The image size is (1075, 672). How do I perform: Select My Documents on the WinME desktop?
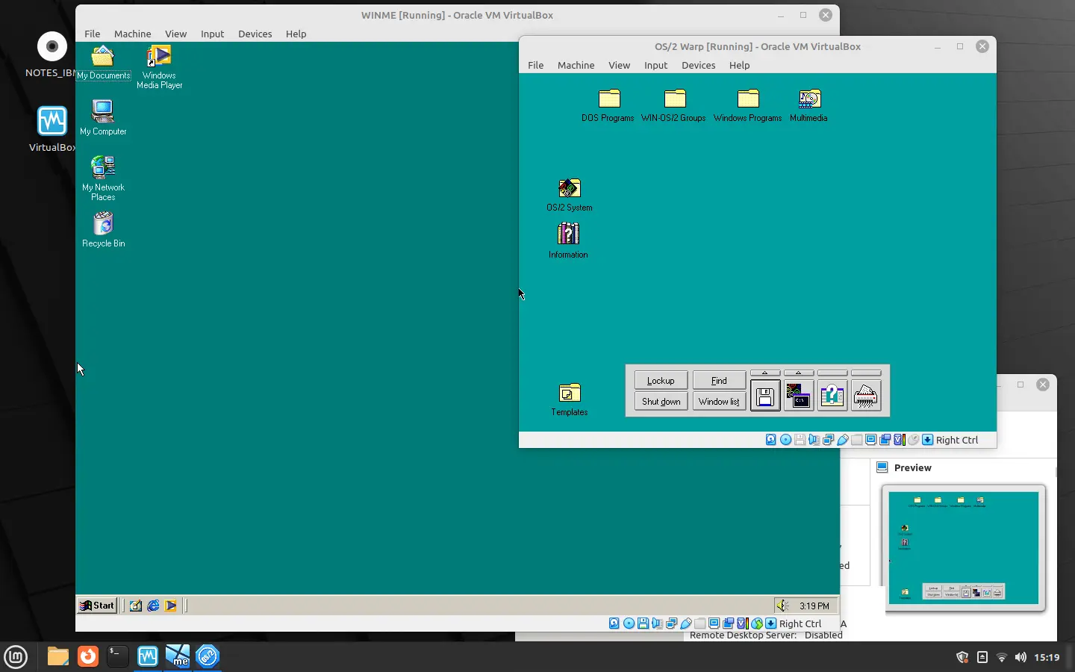click(103, 63)
